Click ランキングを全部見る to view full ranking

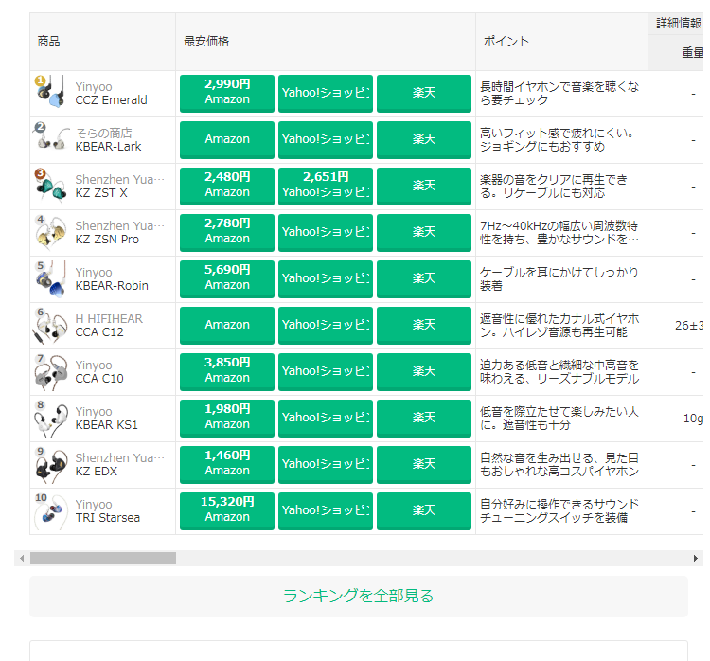358,596
